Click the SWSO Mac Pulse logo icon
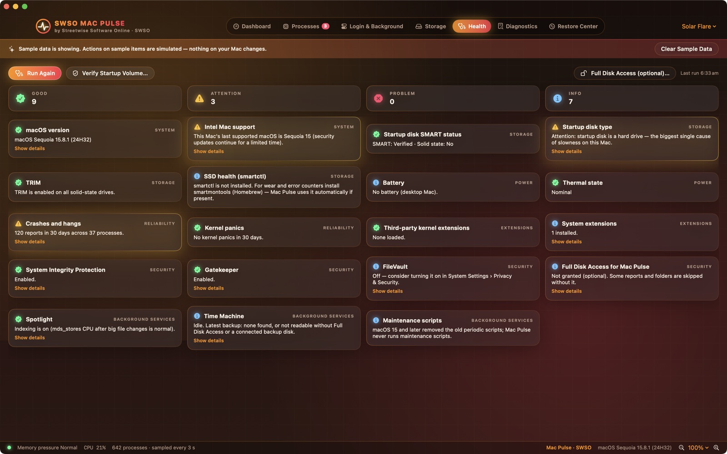Image resolution: width=727 pixels, height=454 pixels. coord(43,26)
